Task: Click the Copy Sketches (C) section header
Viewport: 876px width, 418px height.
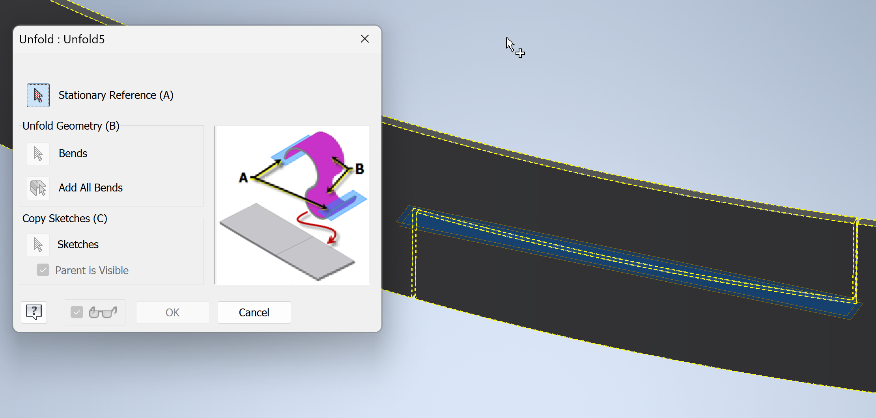Action: pos(65,218)
